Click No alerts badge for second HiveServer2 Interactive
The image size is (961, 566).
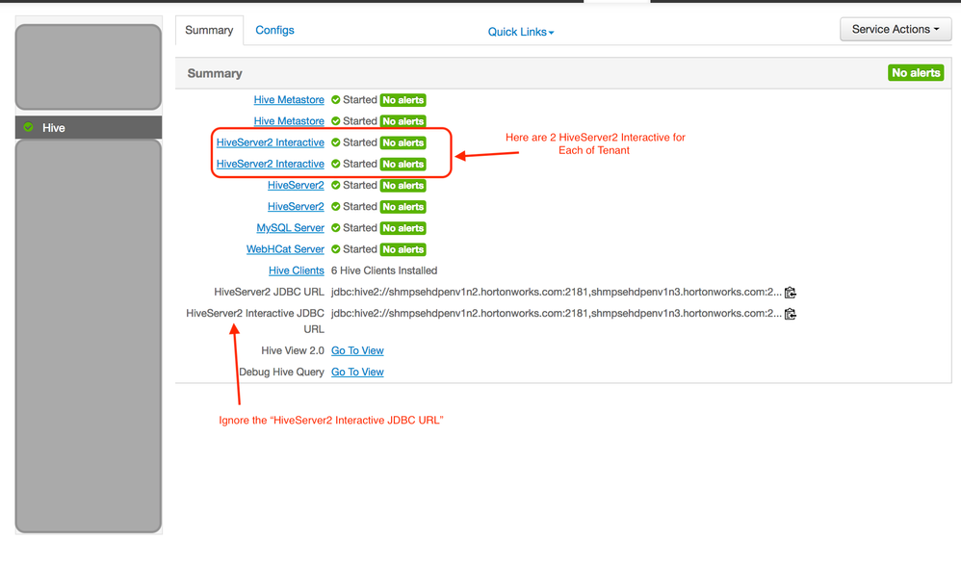[x=403, y=165]
